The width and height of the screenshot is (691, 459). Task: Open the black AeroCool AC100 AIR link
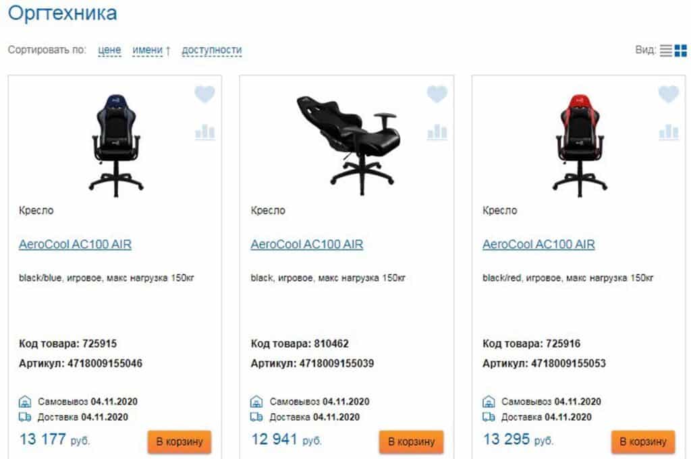307,244
